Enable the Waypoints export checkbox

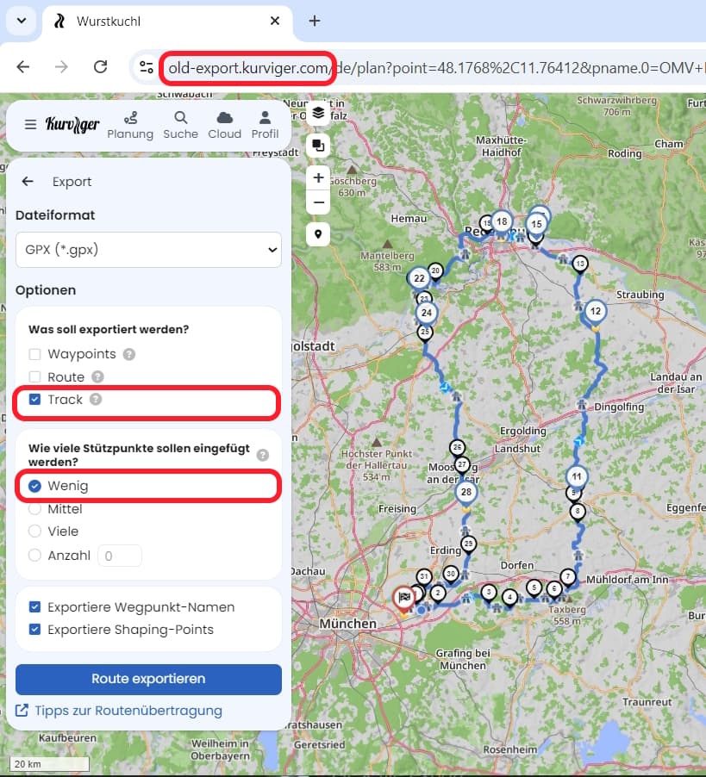coord(35,354)
